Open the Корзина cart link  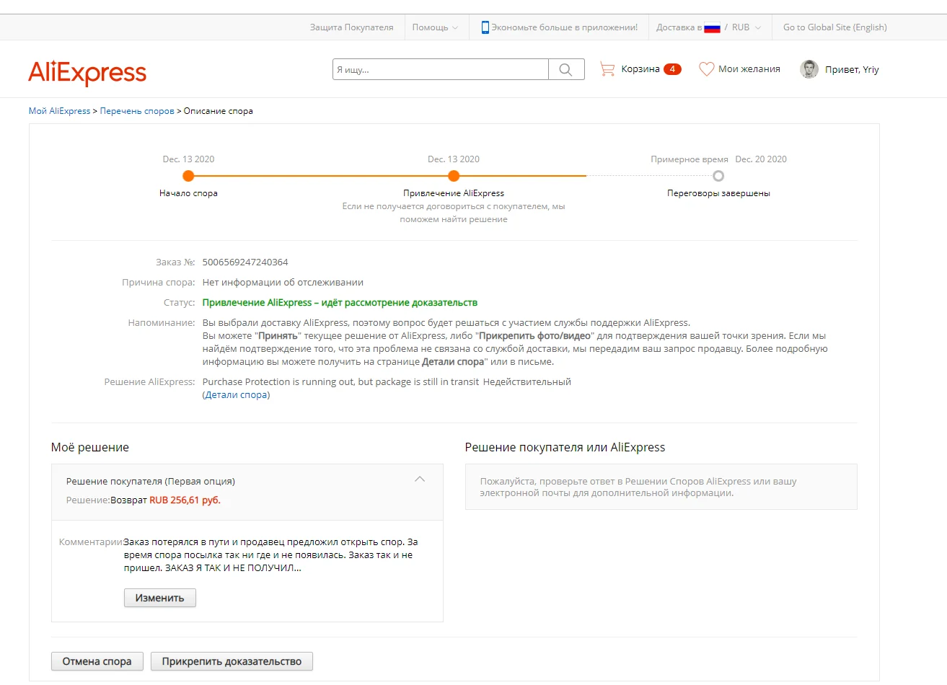640,69
